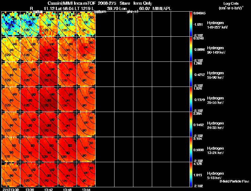Viewport: 251px width, 191px height.
Task: Open the 90-149 keV image at 13:54
Action: click(x=86, y=49)
